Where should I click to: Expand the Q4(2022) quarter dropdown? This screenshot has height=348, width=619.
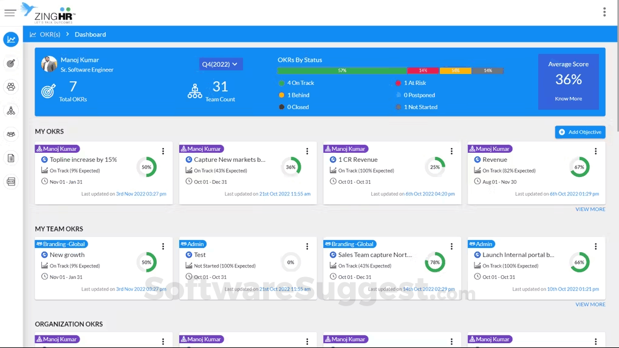pos(221,64)
